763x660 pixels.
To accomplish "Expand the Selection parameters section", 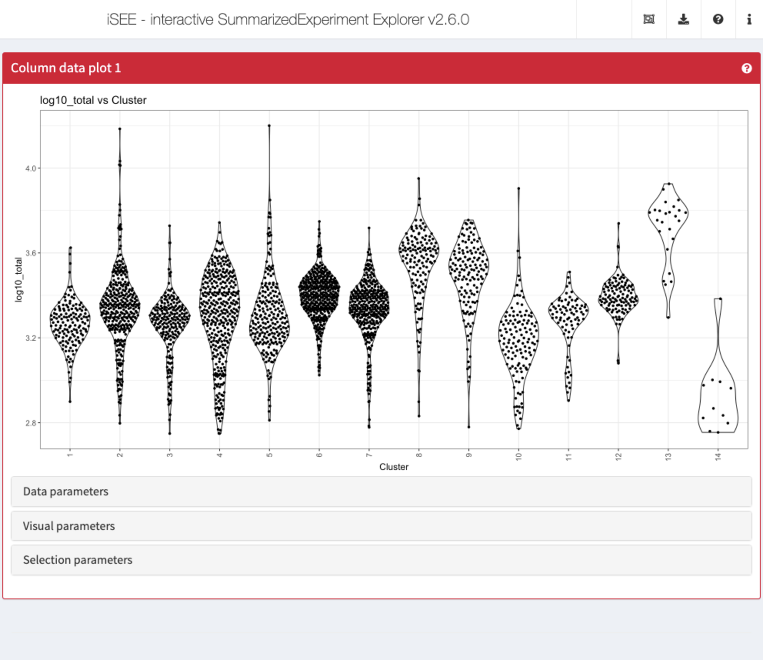I will click(381, 560).
